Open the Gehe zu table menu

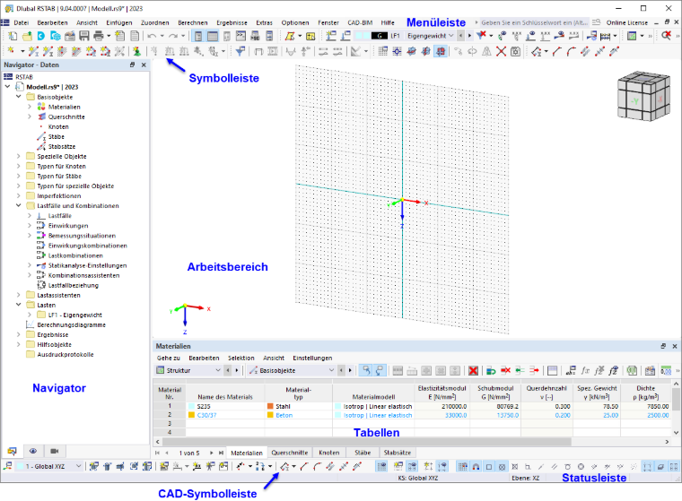pyautogui.click(x=169, y=358)
